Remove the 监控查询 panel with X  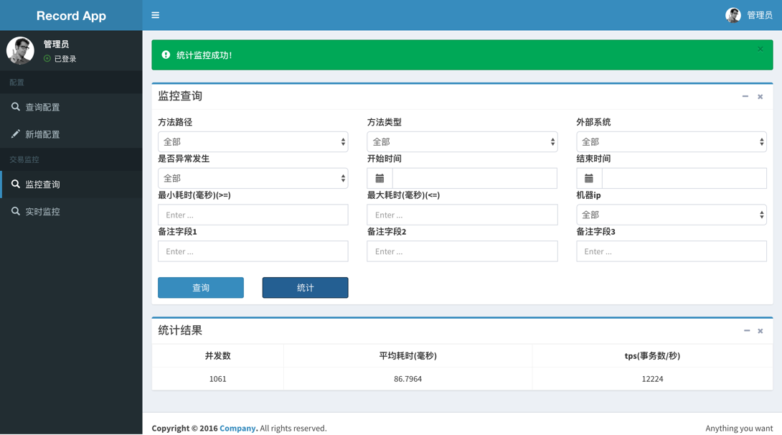(x=760, y=97)
